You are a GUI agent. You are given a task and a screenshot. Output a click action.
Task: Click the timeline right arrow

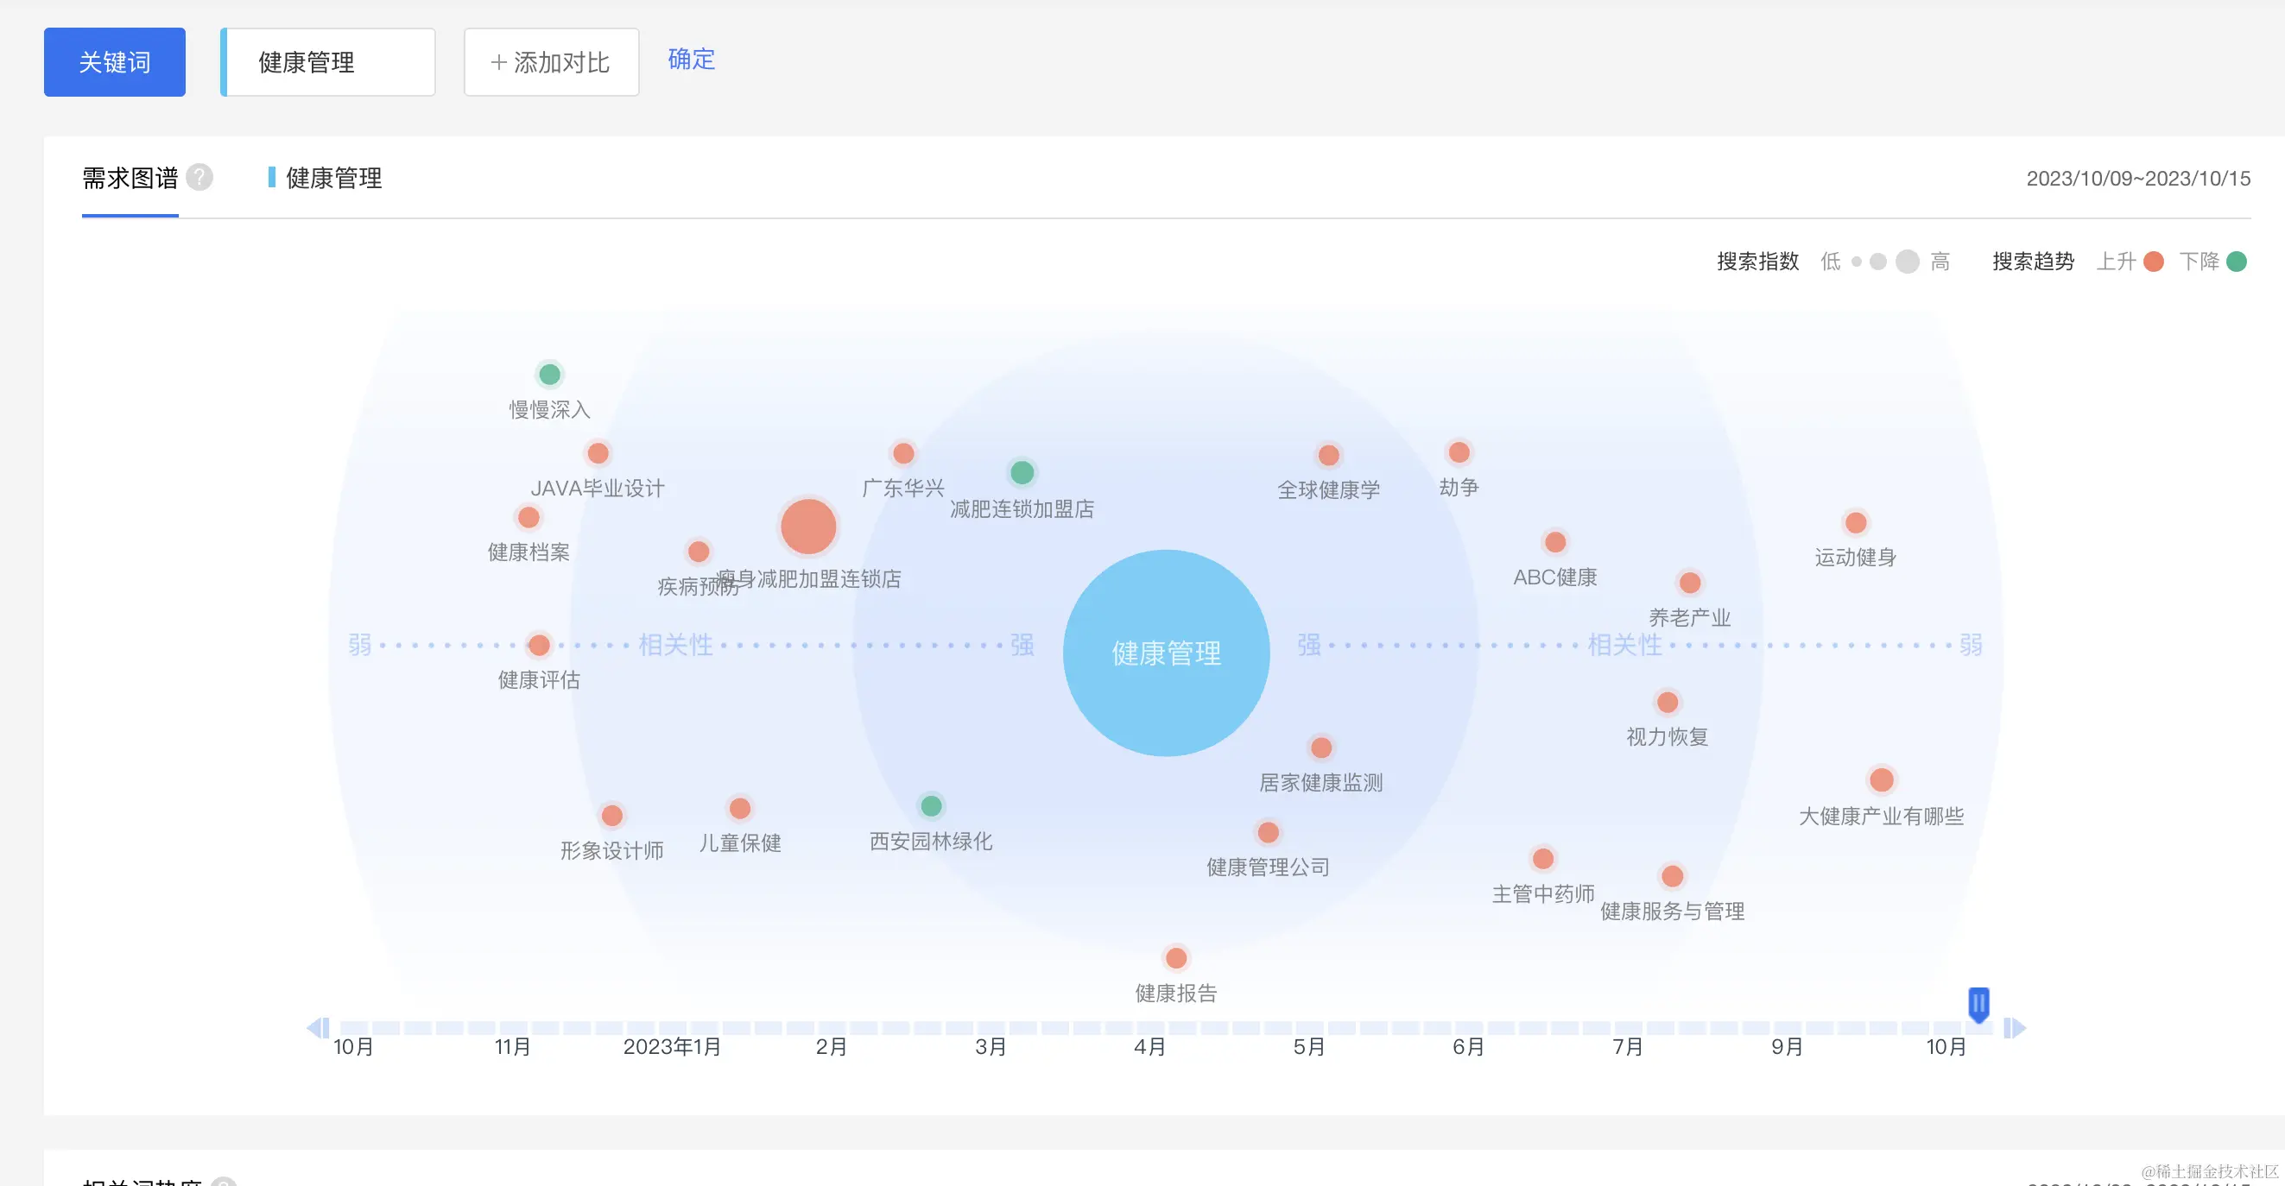2016,1028
